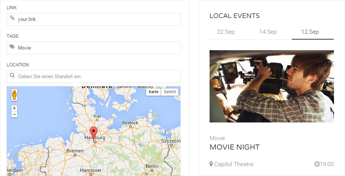Screen dimensions: 345x176
Task: Click the Bremen city label on map
Action: 75,151
